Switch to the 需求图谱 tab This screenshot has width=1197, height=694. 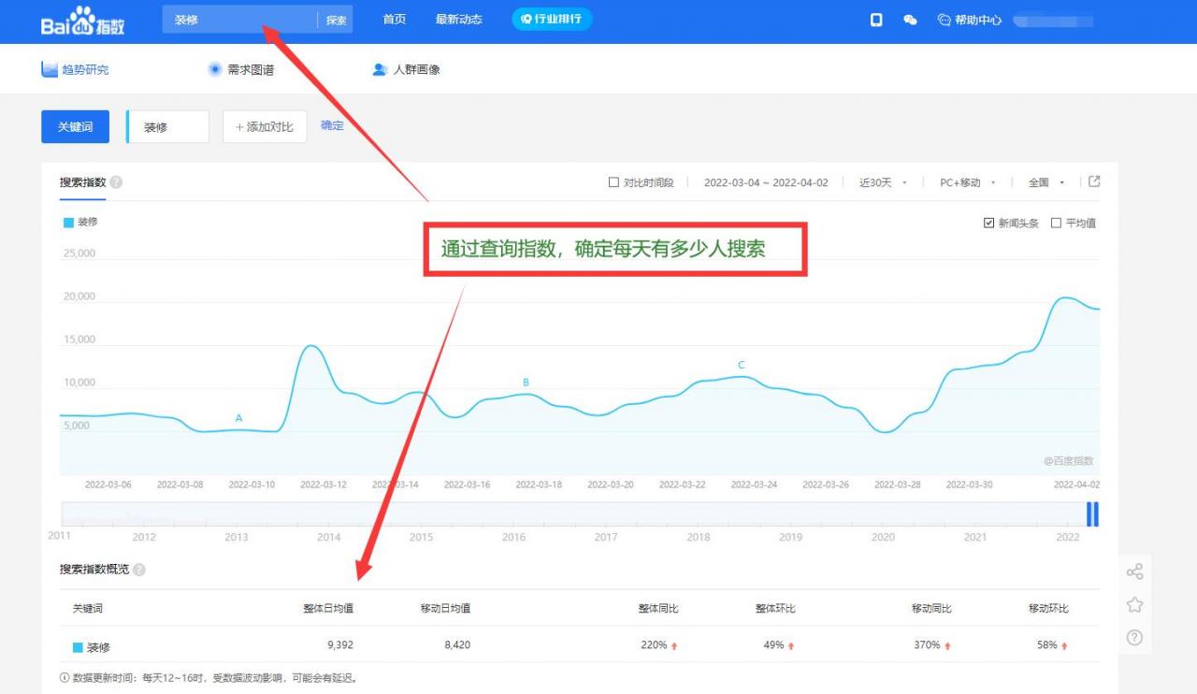(241, 68)
